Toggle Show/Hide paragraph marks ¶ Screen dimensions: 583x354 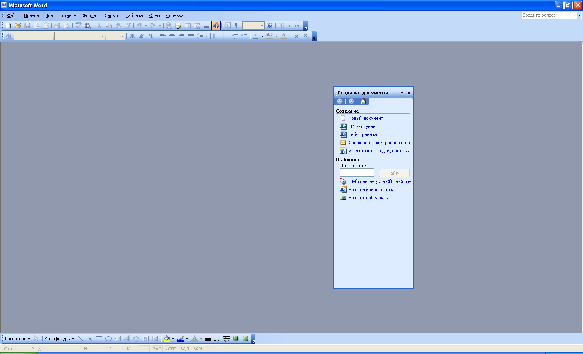[237, 26]
